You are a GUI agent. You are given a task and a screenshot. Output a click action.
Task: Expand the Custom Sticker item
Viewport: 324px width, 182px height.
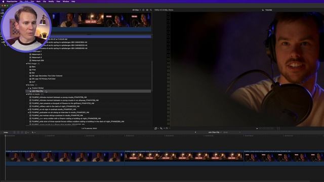click(x=28, y=88)
